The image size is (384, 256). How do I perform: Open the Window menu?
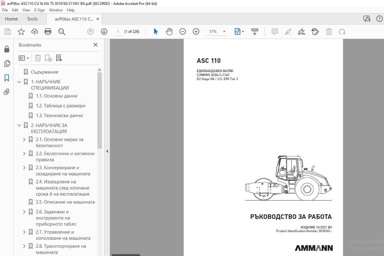pyautogui.click(x=56, y=10)
